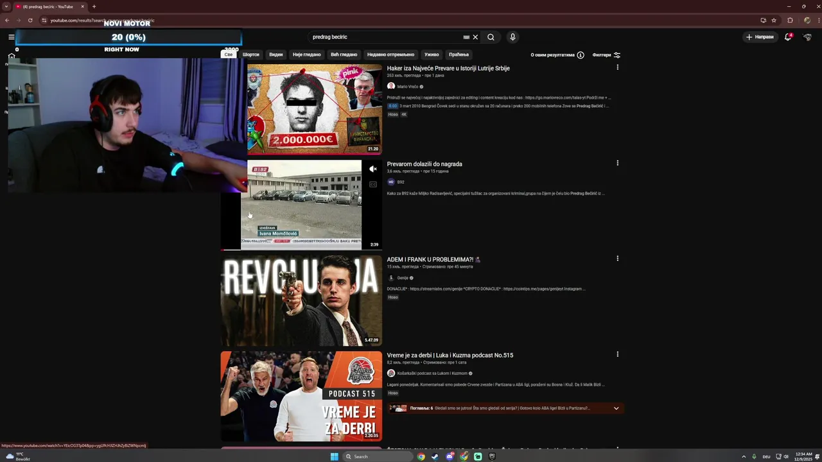This screenshot has width=822, height=462.
Task: Open the Genije channel avatar
Action: pyautogui.click(x=390, y=278)
